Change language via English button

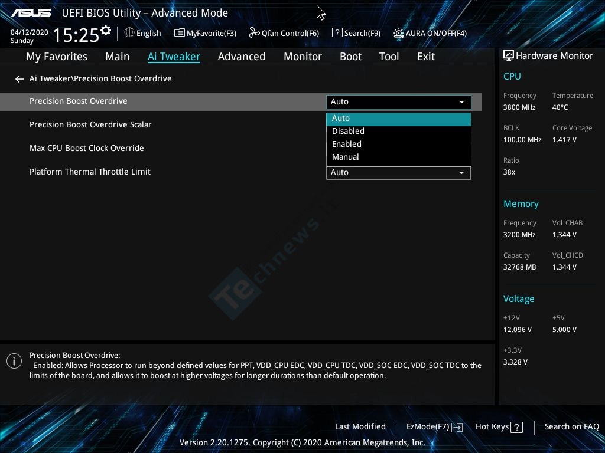143,33
